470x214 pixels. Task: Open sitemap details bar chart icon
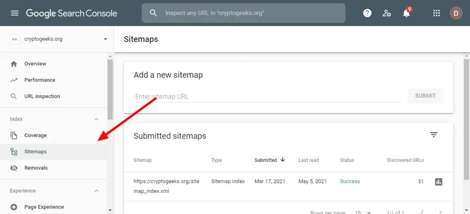(x=439, y=182)
